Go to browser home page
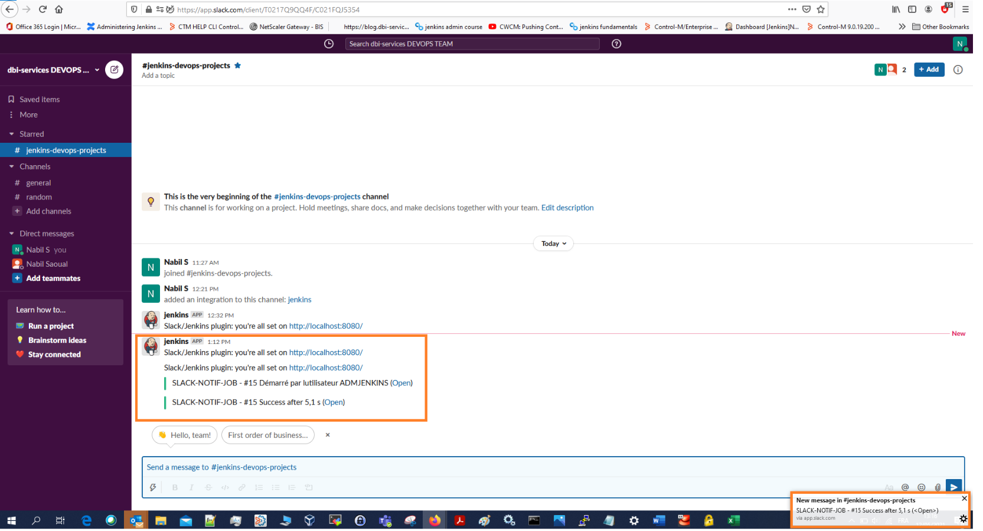This screenshot has width=983, height=531. 59,9
